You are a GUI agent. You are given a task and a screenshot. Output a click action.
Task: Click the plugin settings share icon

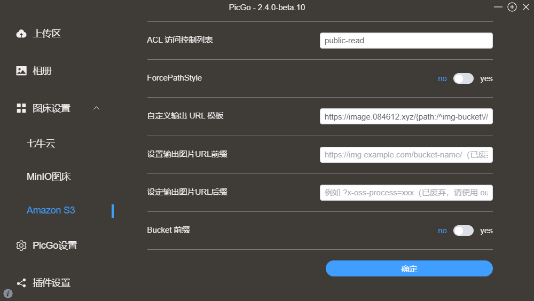coord(21,283)
